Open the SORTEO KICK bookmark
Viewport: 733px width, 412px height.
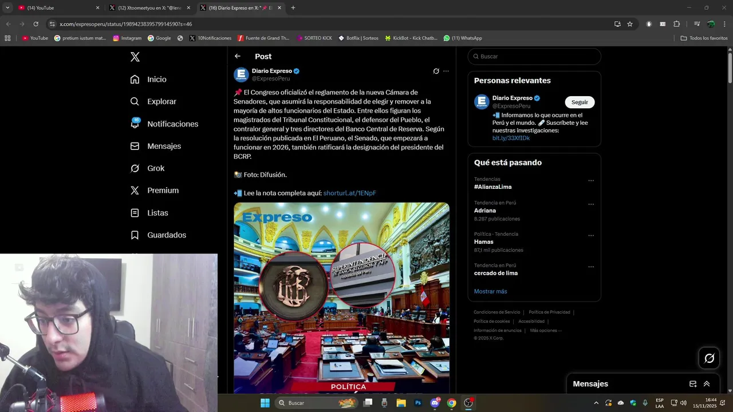click(x=314, y=38)
